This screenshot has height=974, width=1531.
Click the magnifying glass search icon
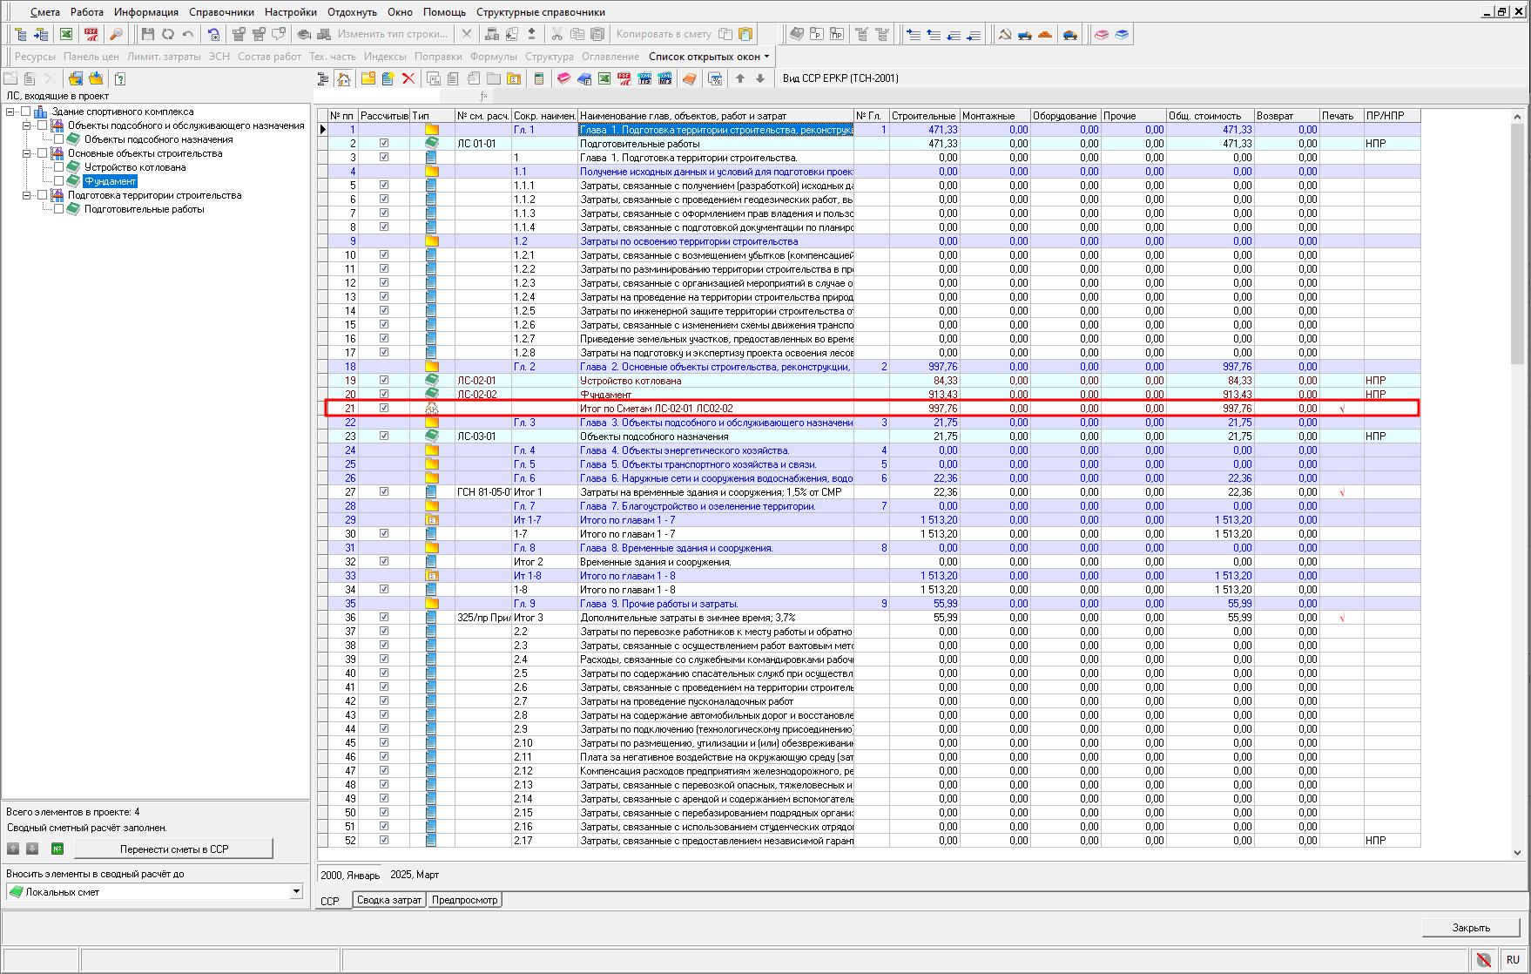[115, 34]
